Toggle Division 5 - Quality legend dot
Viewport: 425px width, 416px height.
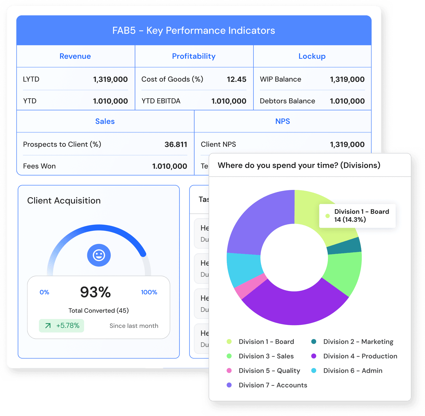coord(229,371)
